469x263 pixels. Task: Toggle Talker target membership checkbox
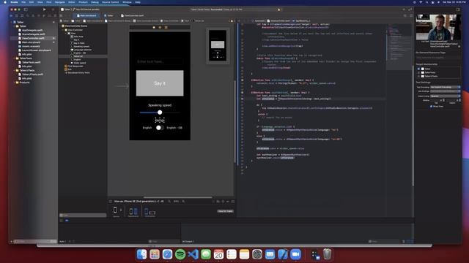pyautogui.click(x=418, y=69)
